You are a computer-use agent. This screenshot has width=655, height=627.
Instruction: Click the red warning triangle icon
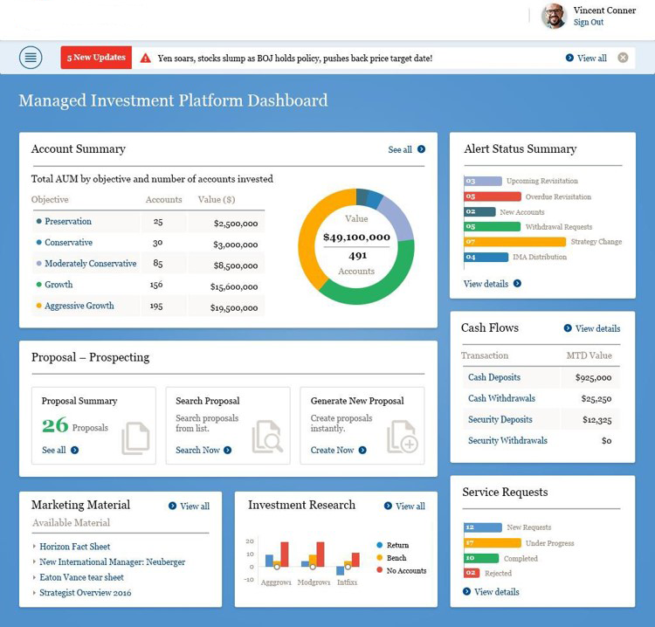146,59
